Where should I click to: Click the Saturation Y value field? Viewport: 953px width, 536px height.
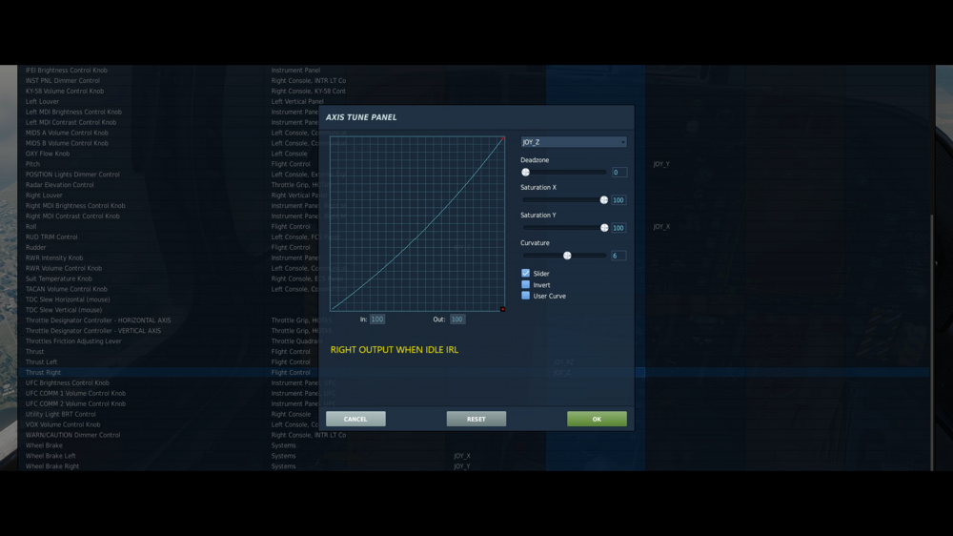tap(618, 228)
